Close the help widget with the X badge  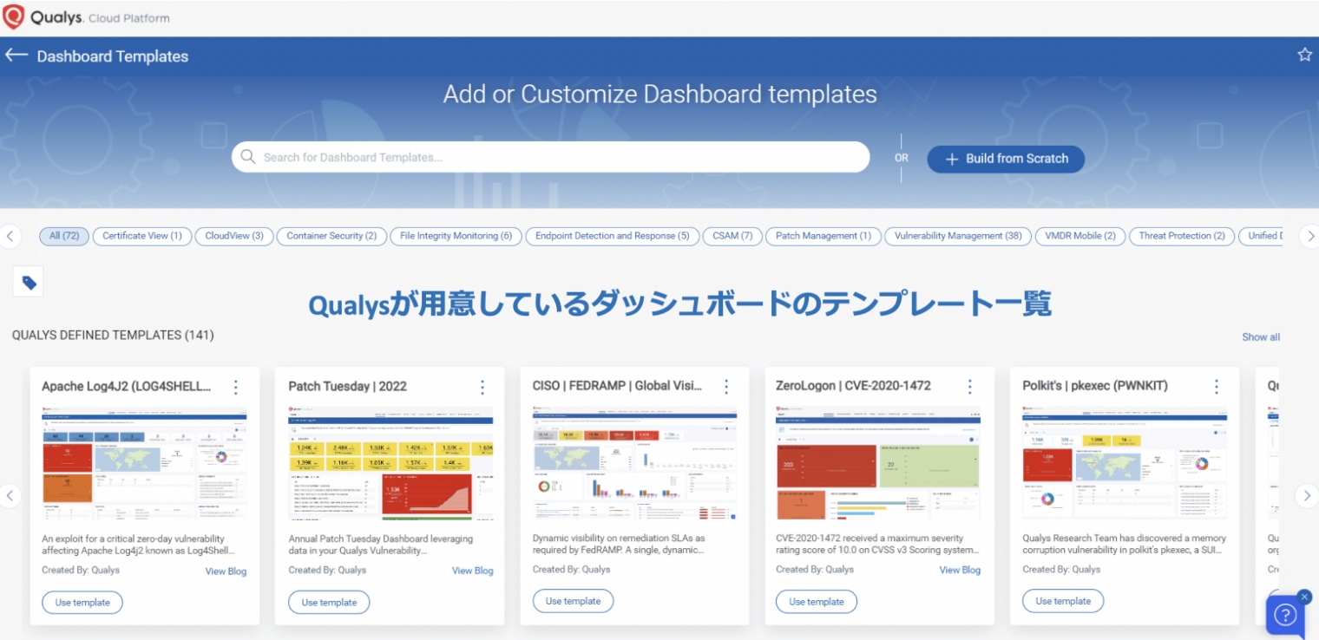tap(1304, 597)
